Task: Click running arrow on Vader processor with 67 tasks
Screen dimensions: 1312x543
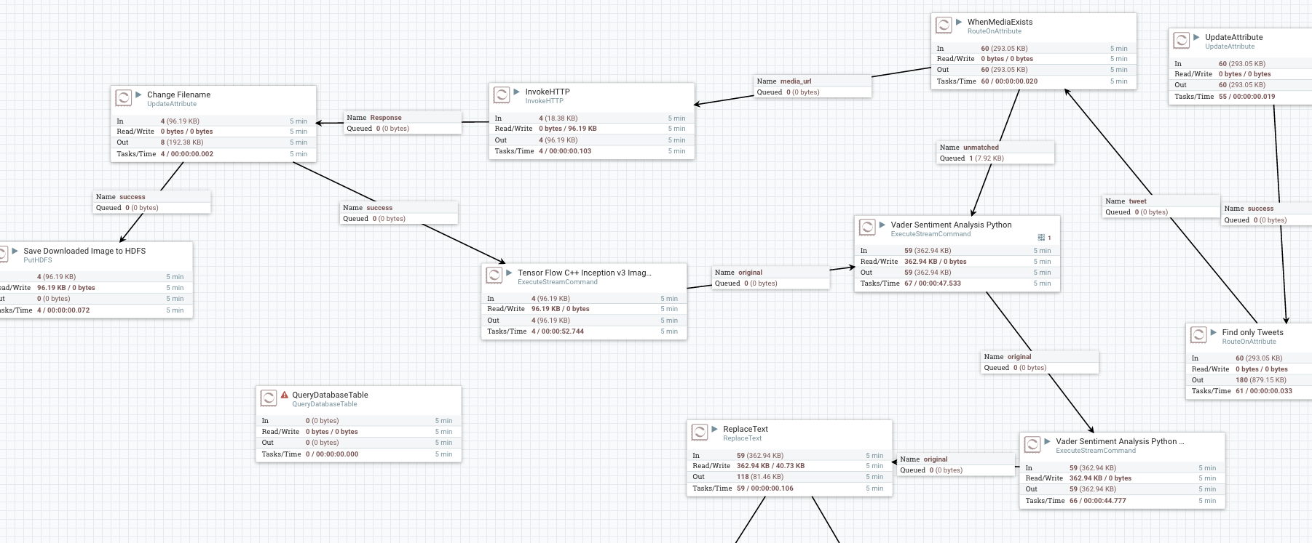Action: coord(882,225)
